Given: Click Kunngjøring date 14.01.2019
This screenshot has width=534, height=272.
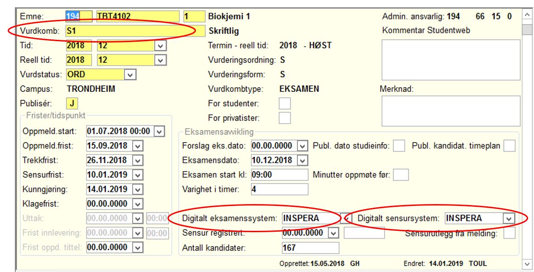Looking at the screenshot, I should pos(110,189).
